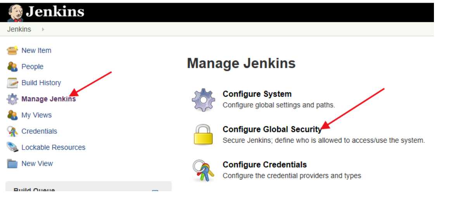This screenshot has width=451, height=197.
Task: Click the Manage Jenkins gear icon in sidebar
Action: coord(12,99)
